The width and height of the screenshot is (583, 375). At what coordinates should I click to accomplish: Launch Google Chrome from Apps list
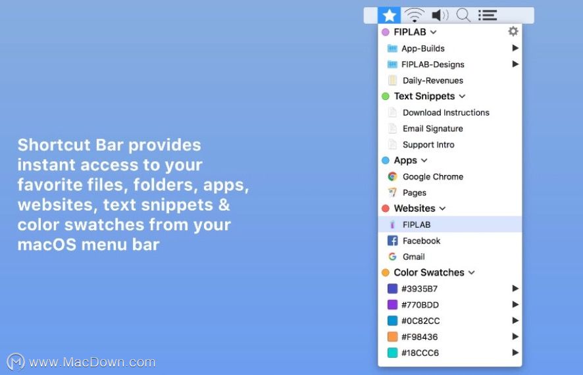pos(450,176)
